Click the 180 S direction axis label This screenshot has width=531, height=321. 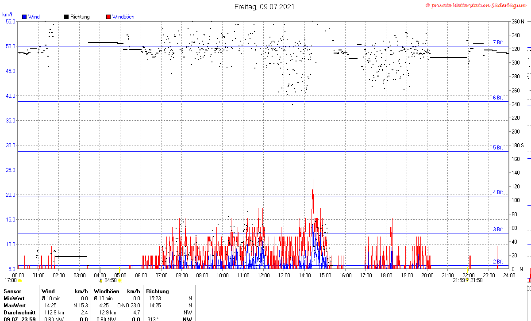click(518, 145)
